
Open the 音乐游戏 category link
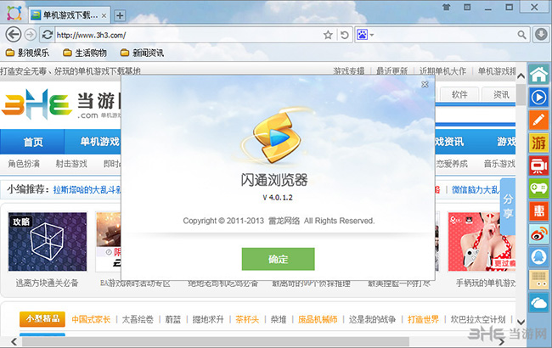(499, 164)
